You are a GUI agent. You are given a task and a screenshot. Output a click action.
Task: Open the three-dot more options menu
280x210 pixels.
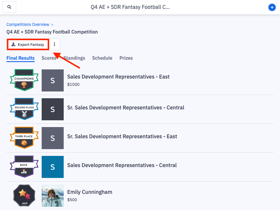coord(54,45)
